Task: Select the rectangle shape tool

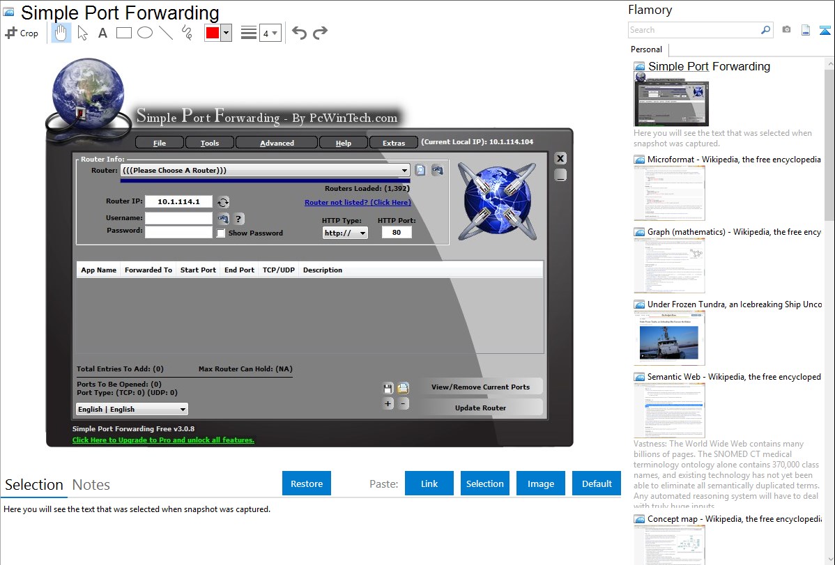Action: 123,33
